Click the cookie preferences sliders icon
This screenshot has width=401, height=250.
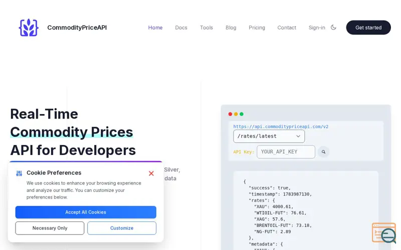[x=19, y=173]
